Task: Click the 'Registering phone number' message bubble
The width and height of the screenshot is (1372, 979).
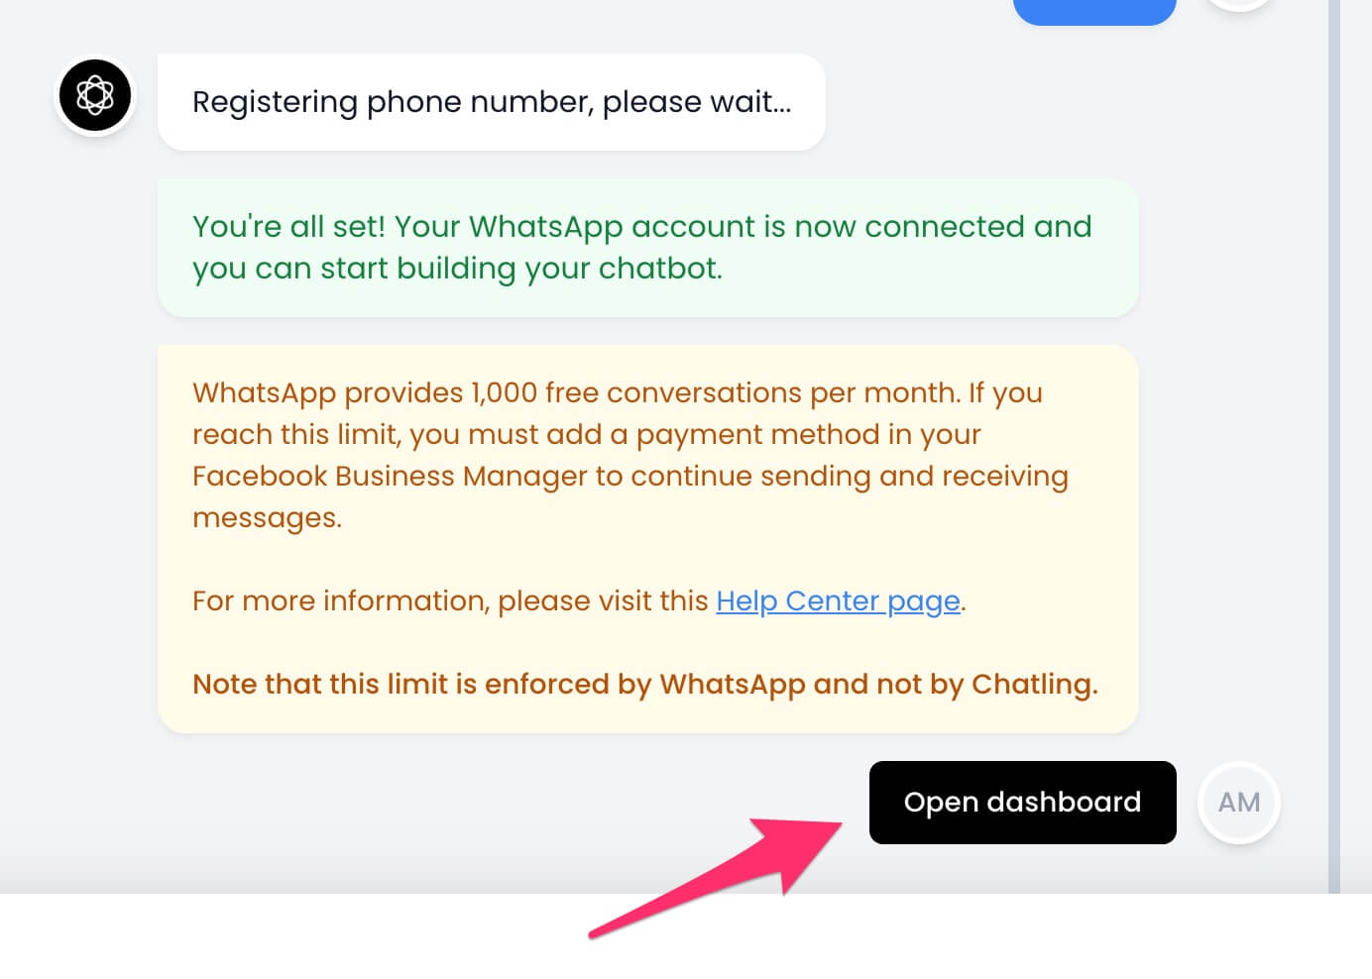Action: pos(492,102)
